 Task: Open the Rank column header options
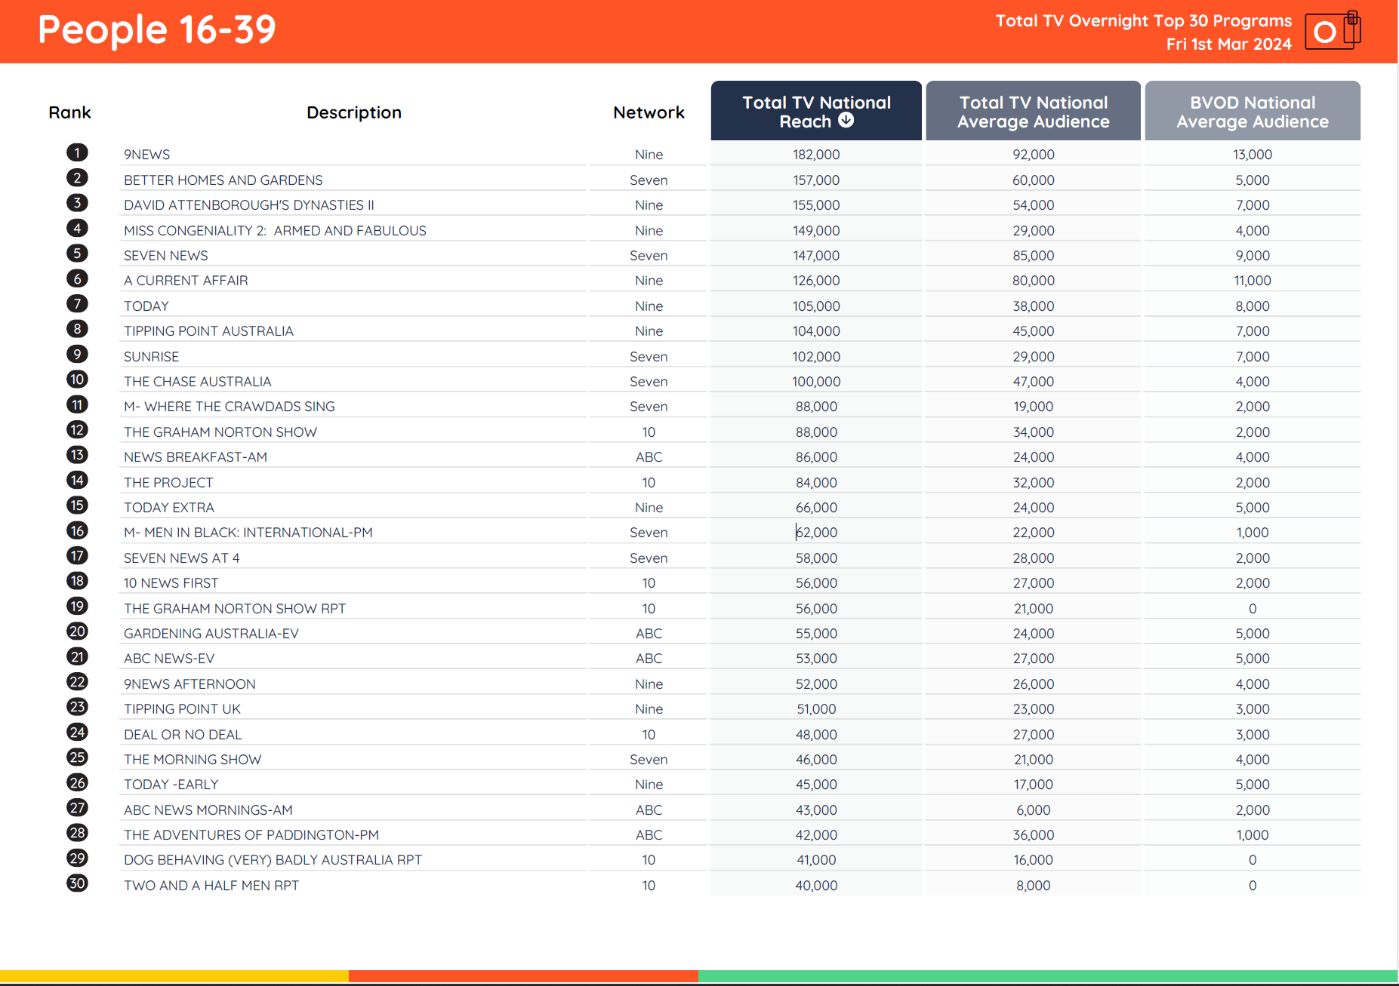69,112
